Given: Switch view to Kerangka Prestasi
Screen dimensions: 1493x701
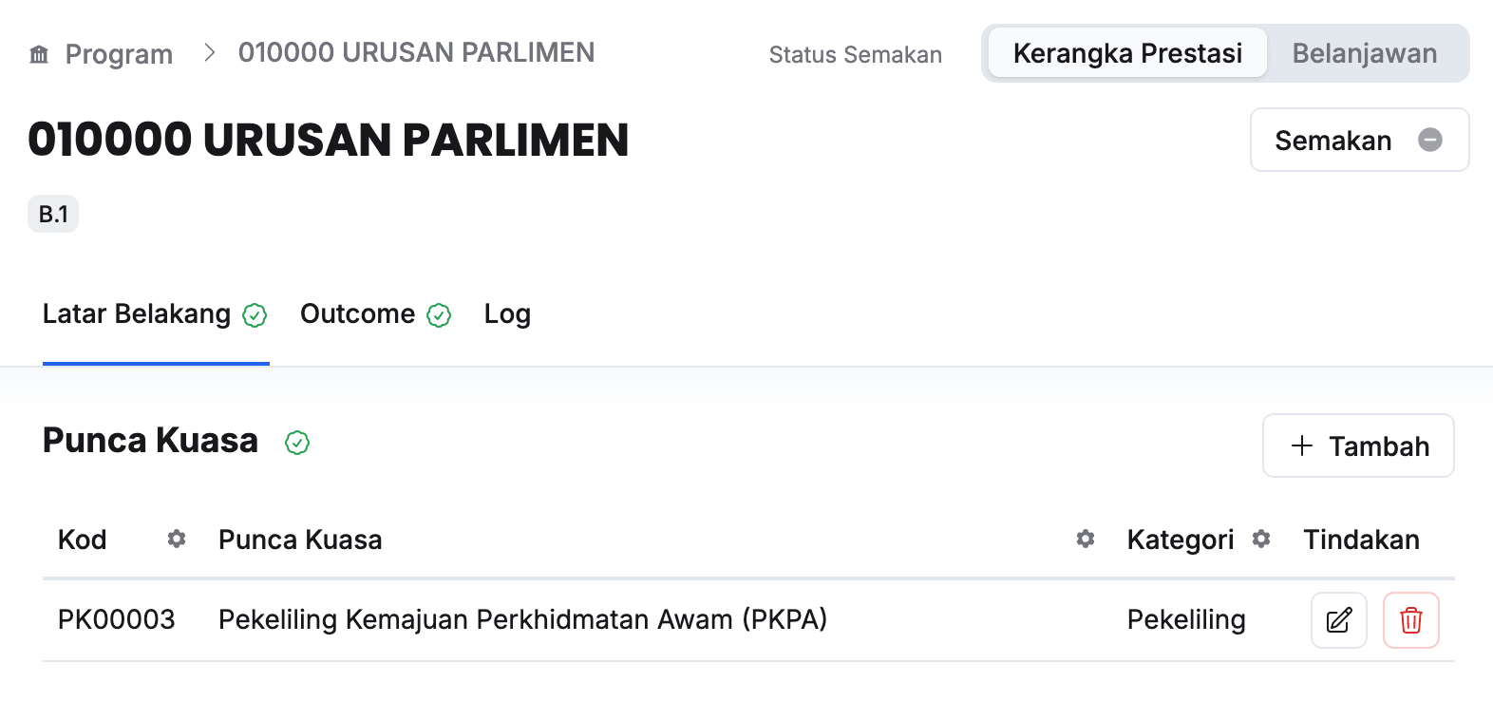Looking at the screenshot, I should (x=1127, y=53).
